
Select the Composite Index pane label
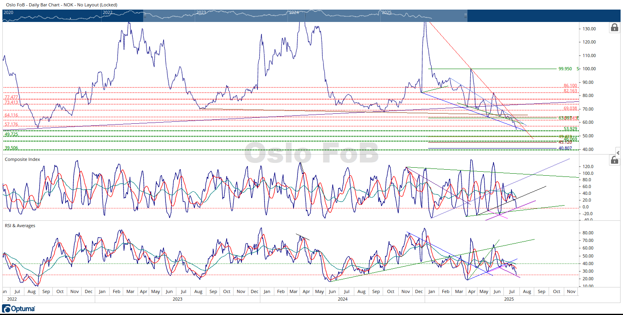(22, 159)
